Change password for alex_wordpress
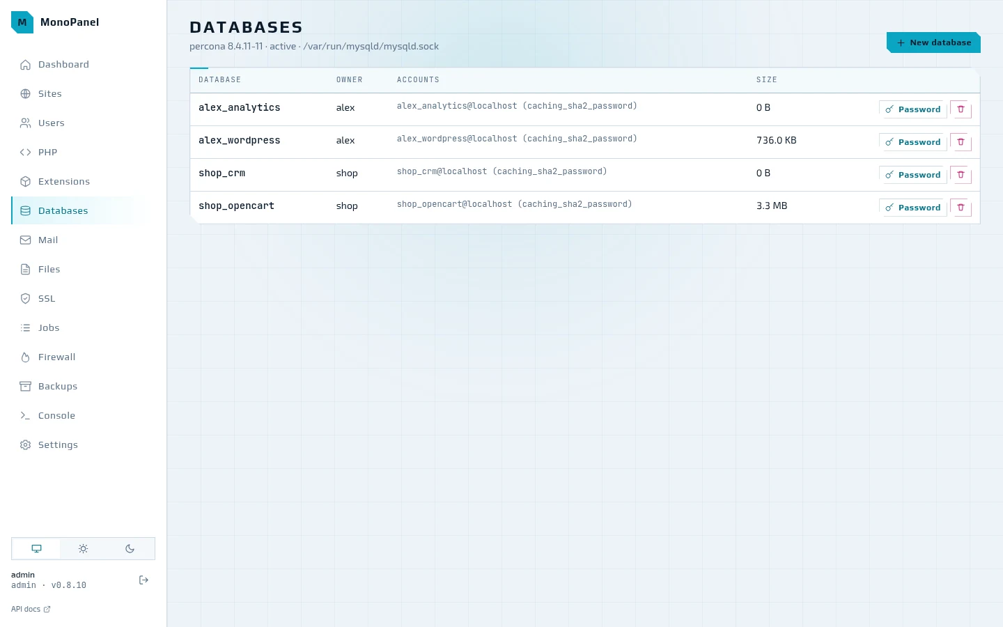This screenshot has width=1003, height=627. (x=912, y=142)
